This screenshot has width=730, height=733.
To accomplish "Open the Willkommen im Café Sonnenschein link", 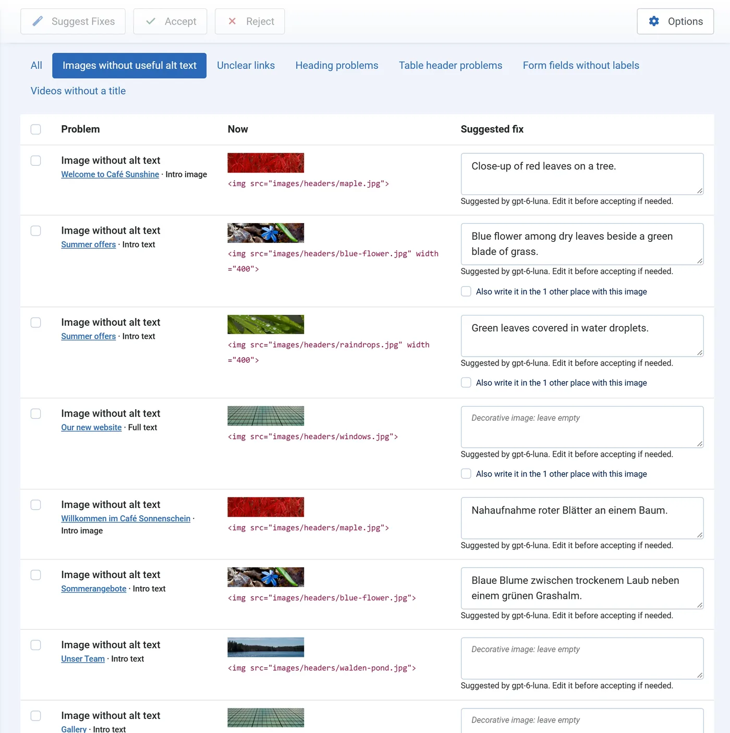I will (x=126, y=518).
